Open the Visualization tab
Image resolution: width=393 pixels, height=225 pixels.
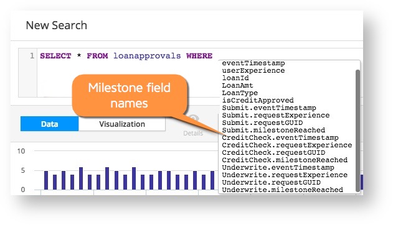point(122,124)
